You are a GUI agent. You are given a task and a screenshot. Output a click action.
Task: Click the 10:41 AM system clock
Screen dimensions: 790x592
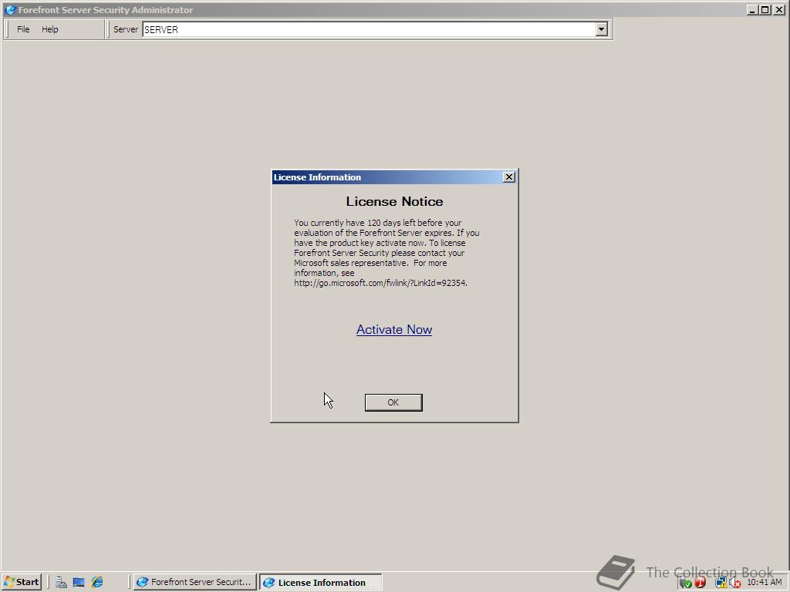click(x=765, y=582)
